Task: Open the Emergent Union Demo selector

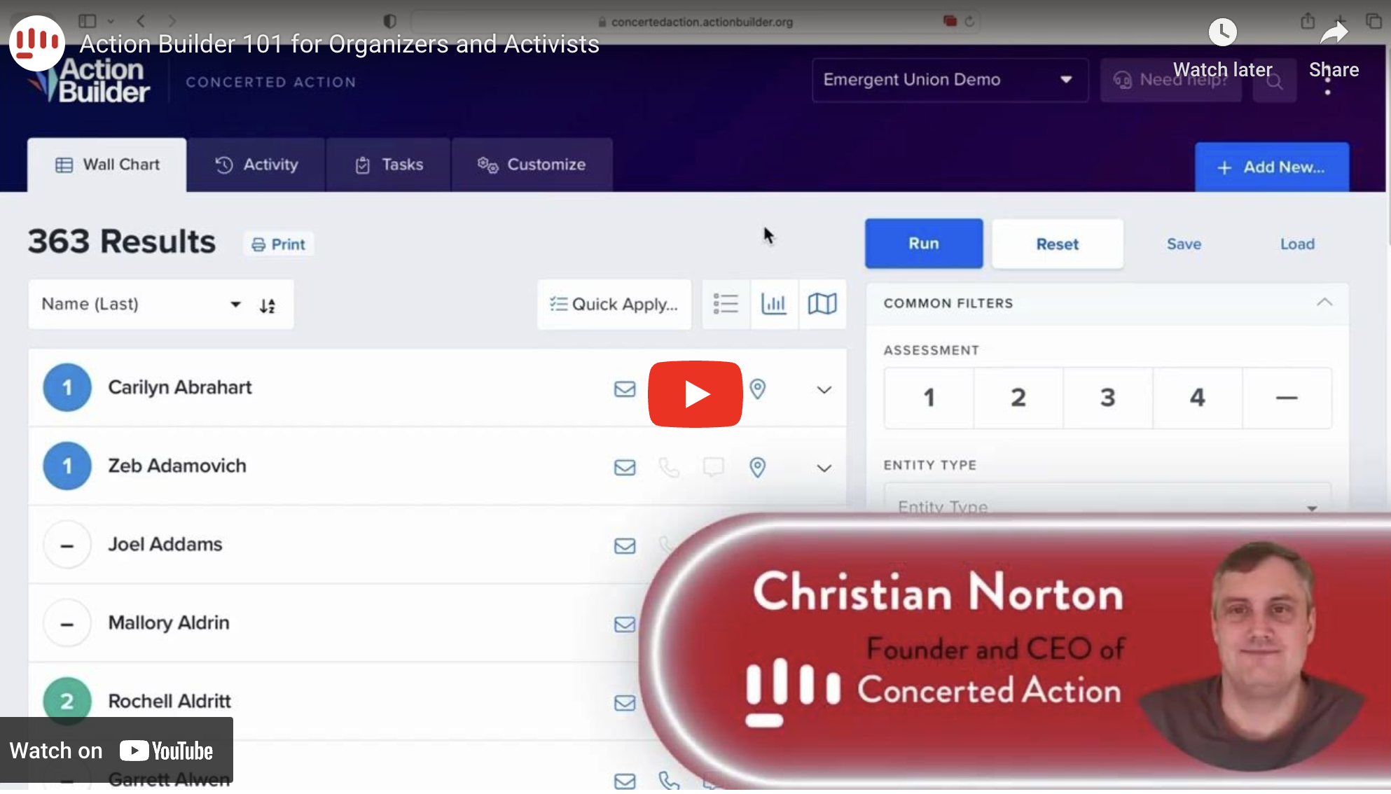Action: click(949, 80)
